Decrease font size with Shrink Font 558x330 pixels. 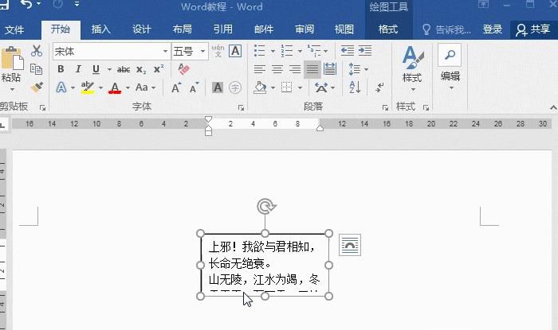[194, 87]
